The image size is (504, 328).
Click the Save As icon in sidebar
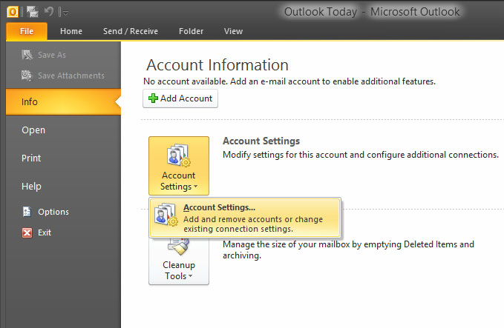click(x=27, y=55)
